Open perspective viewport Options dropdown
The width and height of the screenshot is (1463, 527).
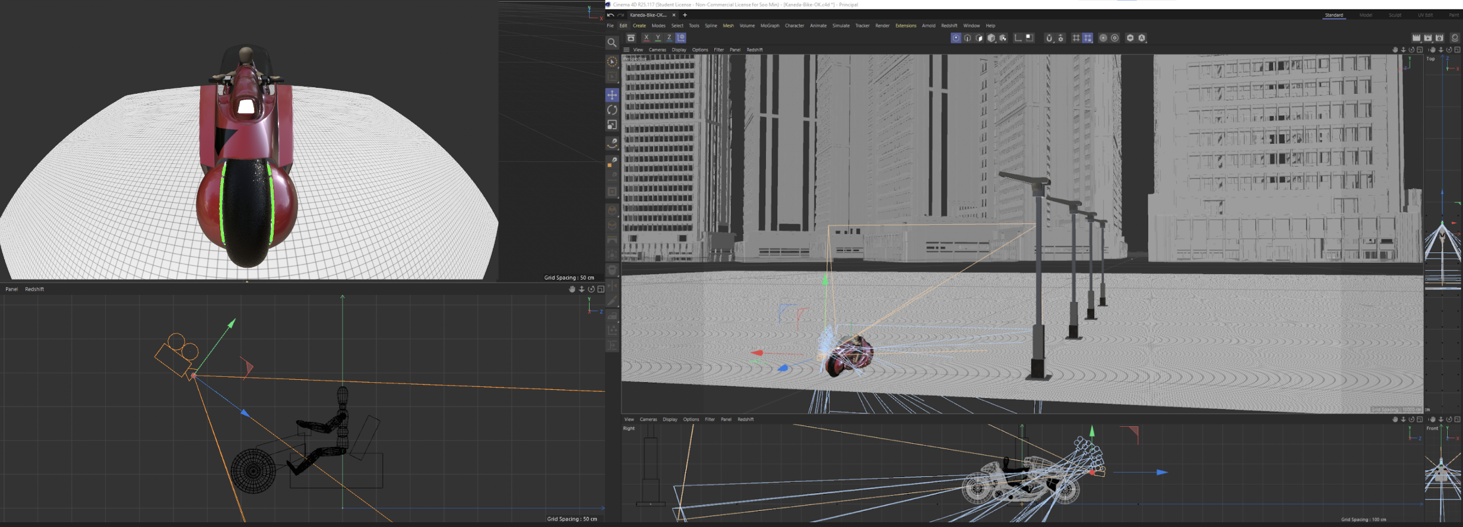click(700, 50)
